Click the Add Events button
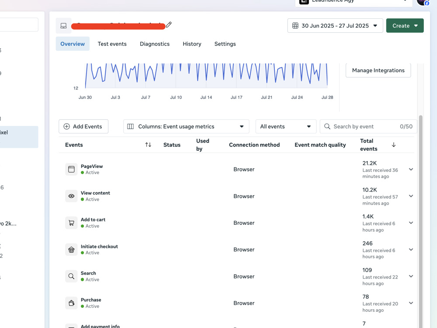The image size is (437, 328). coord(83,126)
